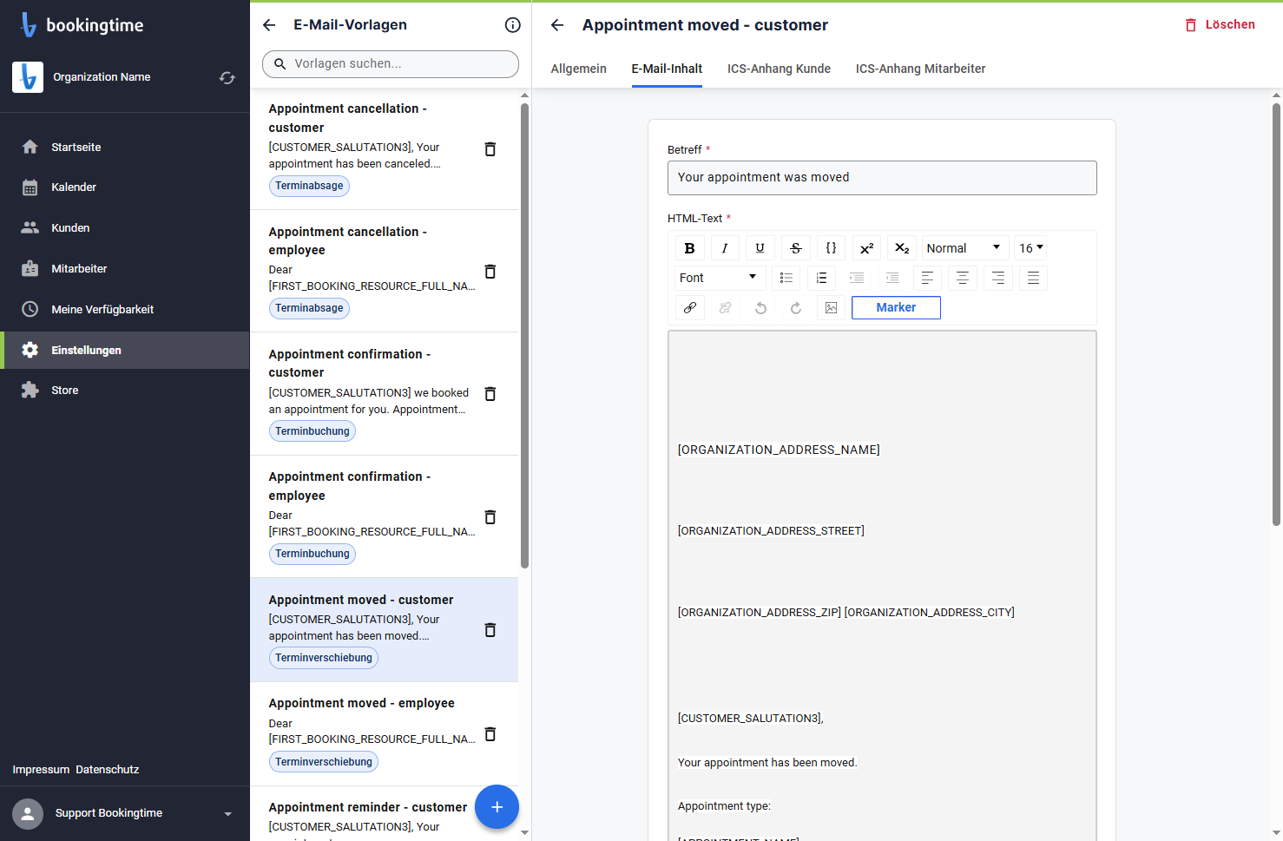The width and height of the screenshot is (1283, 841).
Task: Delete the 'Appointment cancellation - customer' template
Action: 490,149
